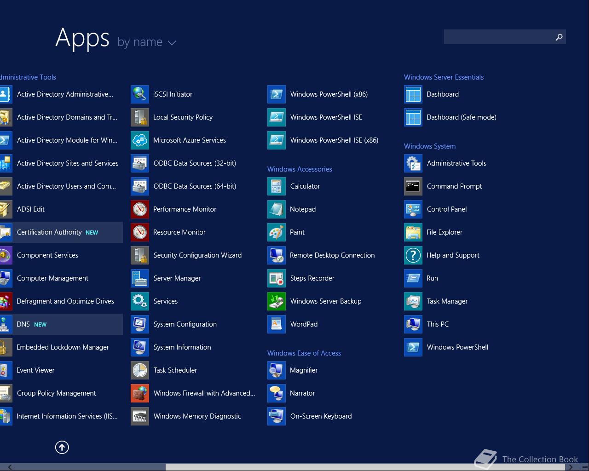Open the DNS NEW entry

pos(61,324)
